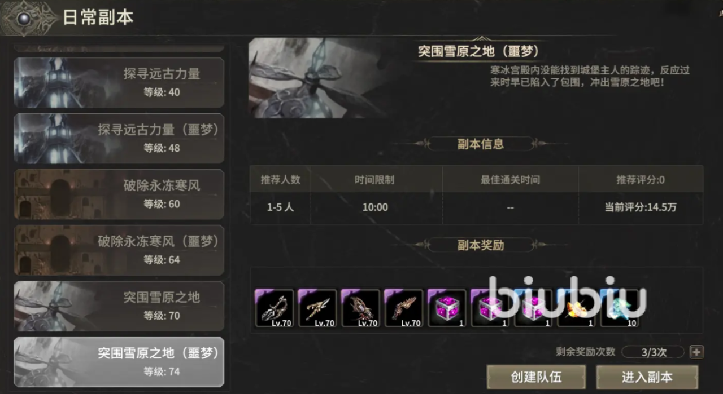
Task: Click the orb emblem beside 日常副本 title
Action: (x=24, y=18)
